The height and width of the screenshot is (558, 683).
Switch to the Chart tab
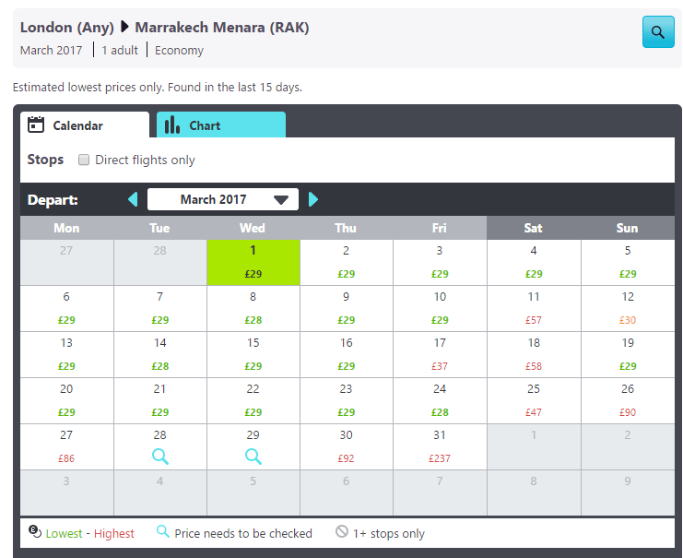[x=221, y=125]
